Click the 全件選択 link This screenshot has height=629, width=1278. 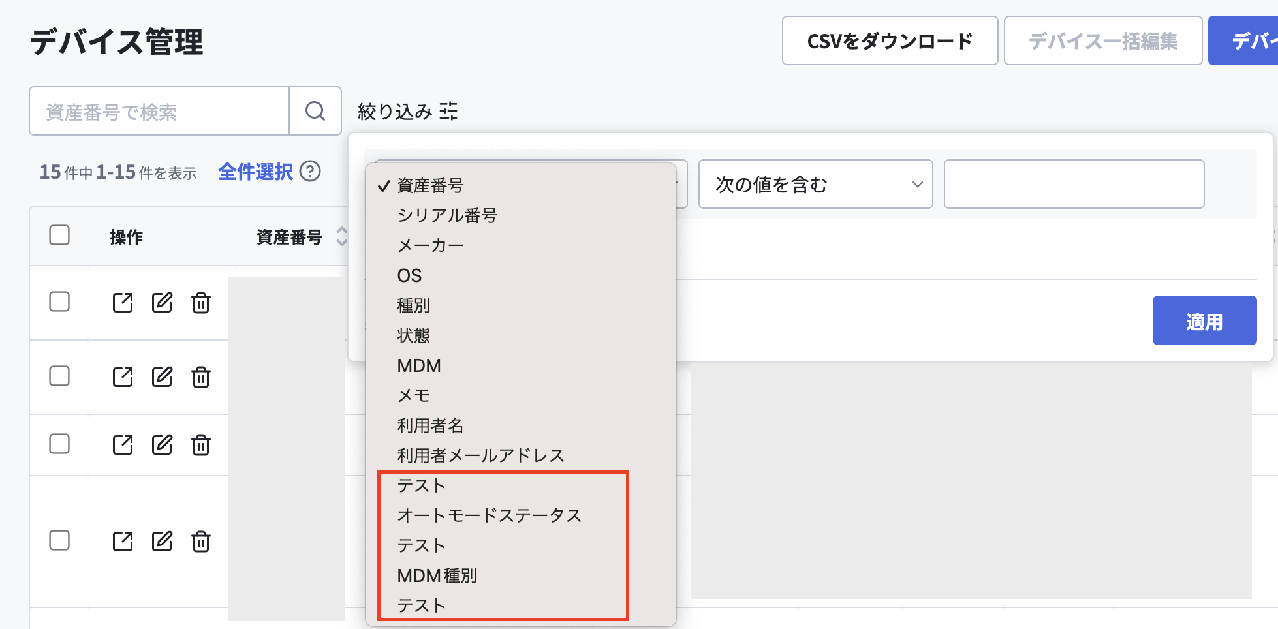255,172
